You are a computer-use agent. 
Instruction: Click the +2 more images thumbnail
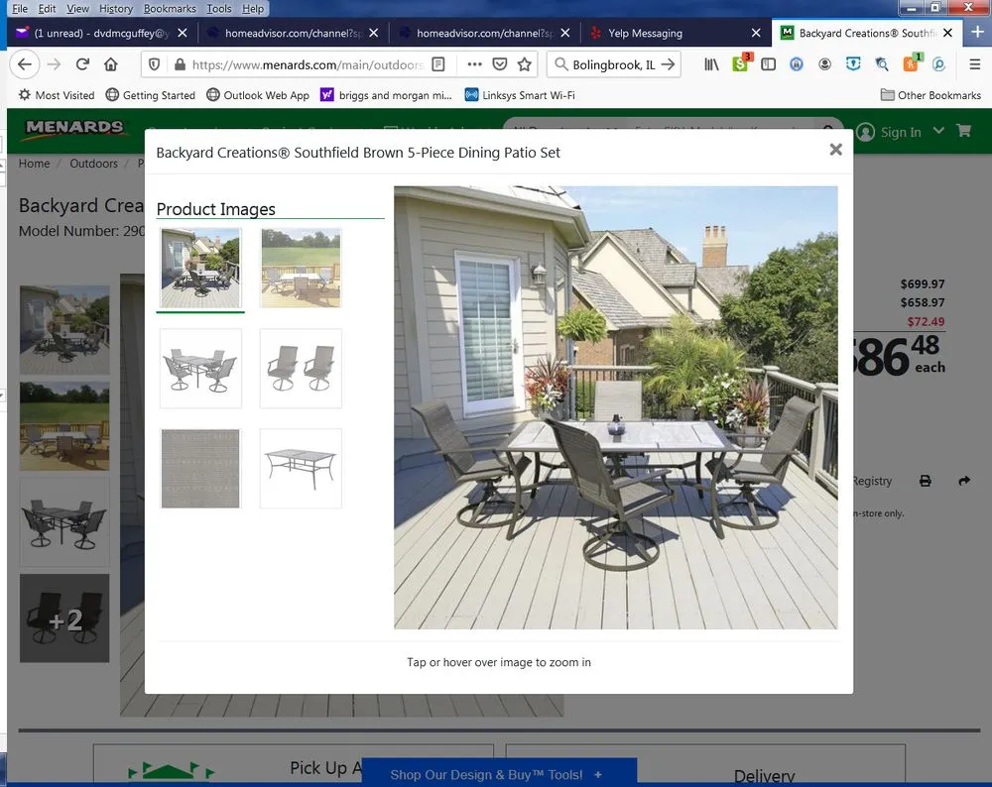(64, 618)
